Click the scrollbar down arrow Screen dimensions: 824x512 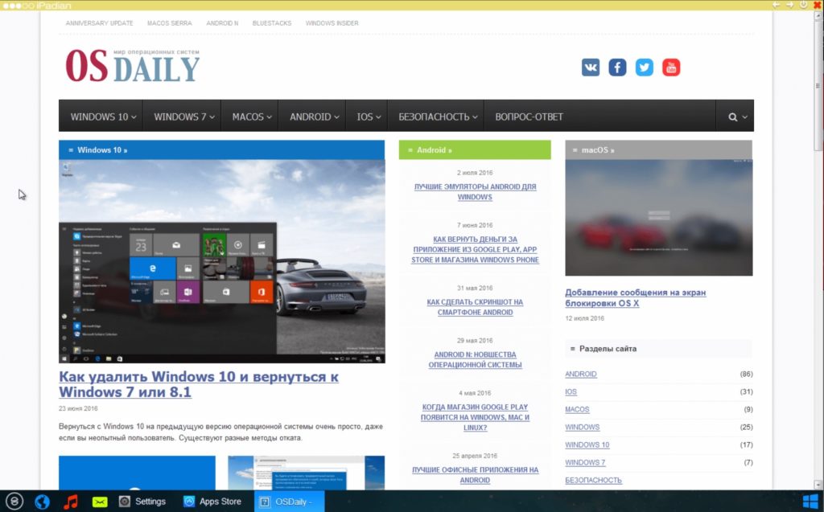coord(818,485)
